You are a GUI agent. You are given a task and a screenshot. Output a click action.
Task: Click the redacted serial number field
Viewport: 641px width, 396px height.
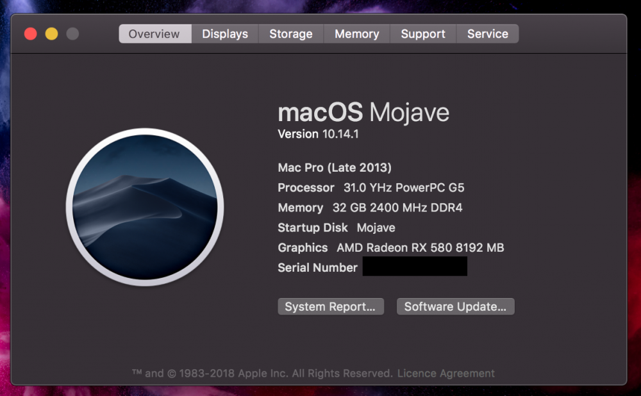[x=415, y=266]
